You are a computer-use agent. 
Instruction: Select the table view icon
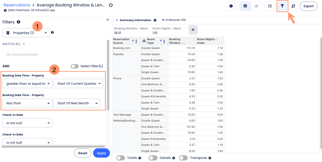click(x=245, y=6)
